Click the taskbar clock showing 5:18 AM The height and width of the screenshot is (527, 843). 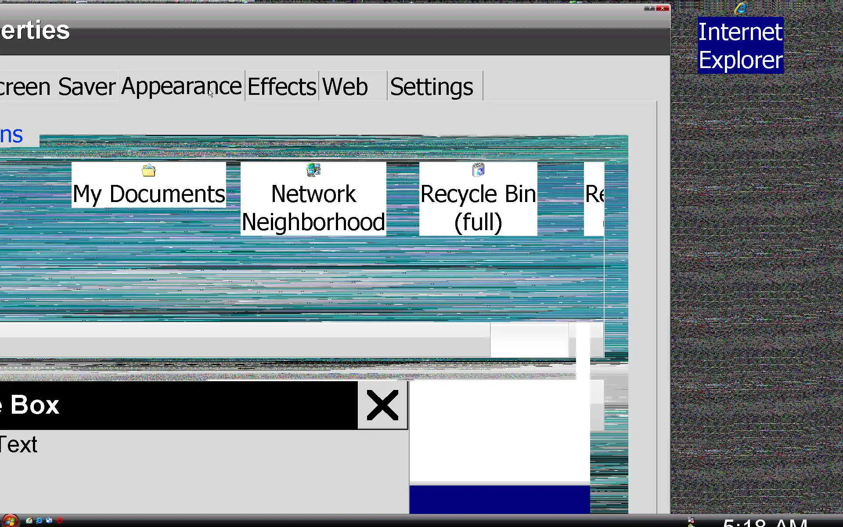(765, 523)
